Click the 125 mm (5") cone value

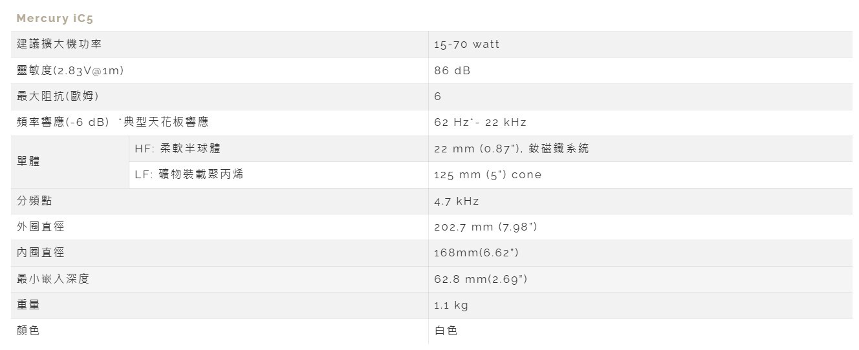pos(488,174)
